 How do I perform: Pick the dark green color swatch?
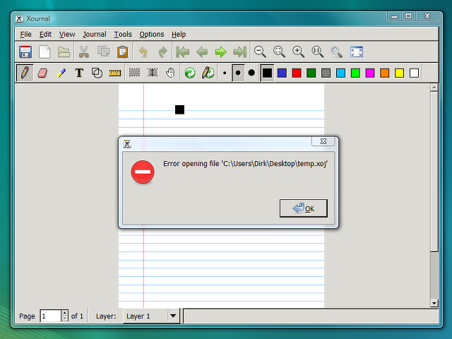pyautogui.click(x=311, y=73)
